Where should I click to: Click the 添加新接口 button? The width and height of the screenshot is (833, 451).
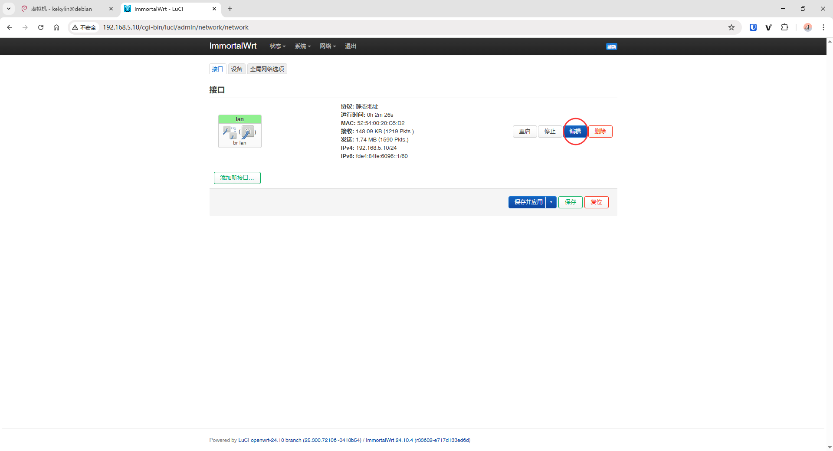point(237,178)
